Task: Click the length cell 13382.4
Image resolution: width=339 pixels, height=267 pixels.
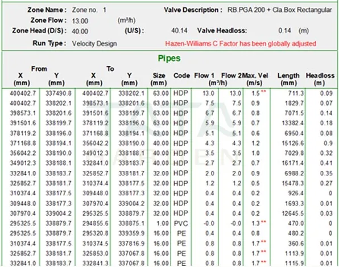Action: tap(293, 123)
